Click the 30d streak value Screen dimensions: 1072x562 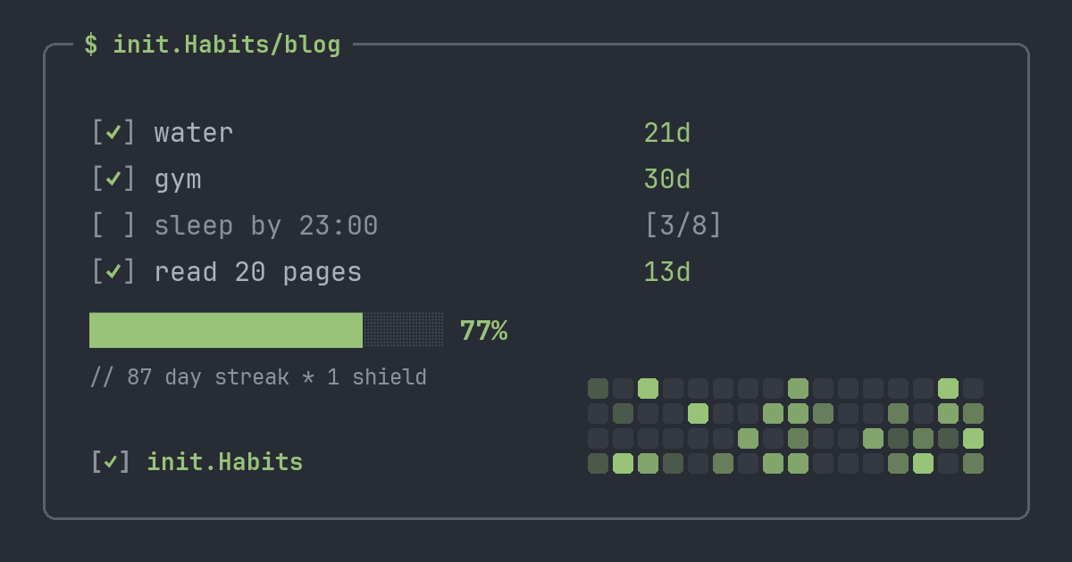tap(667, 179)
